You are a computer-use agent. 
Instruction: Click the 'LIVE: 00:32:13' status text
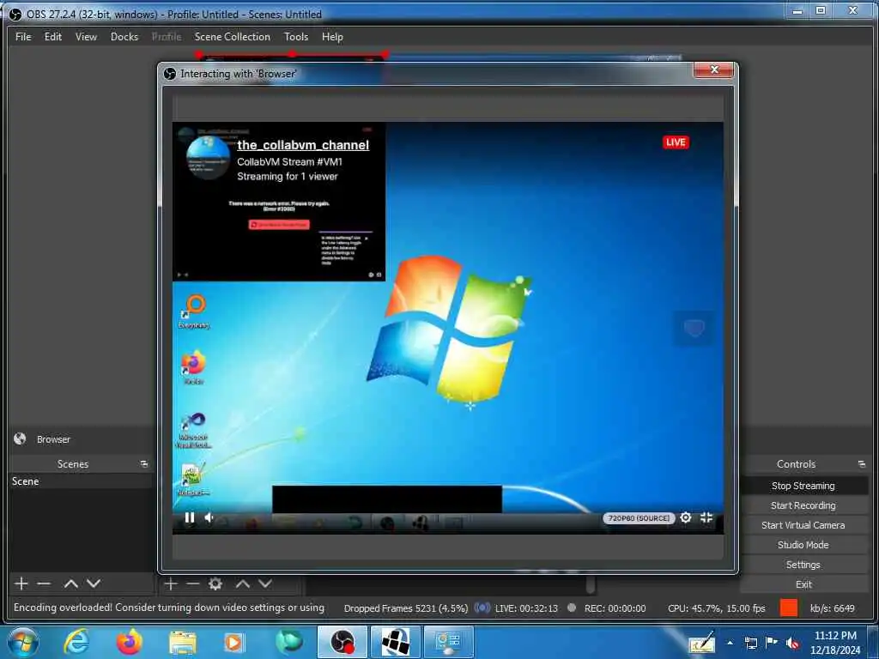coord(526,608)
